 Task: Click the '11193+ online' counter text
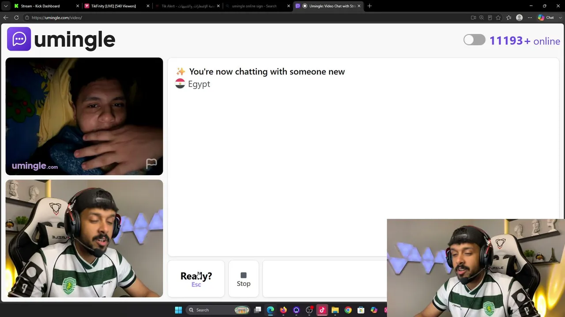(525, 41)
